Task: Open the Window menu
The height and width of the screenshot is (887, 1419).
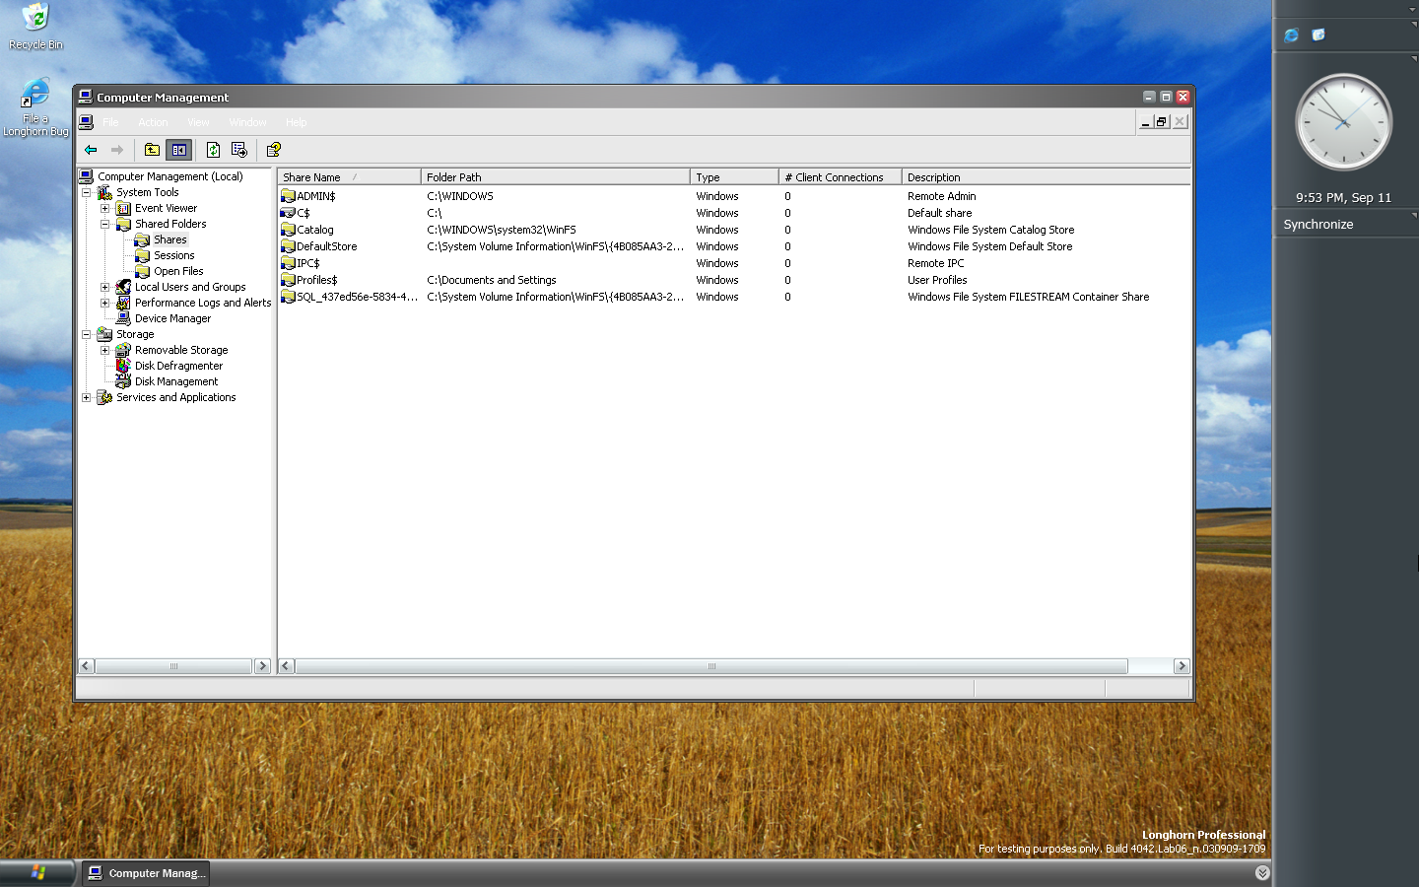Action: [247, 122]
